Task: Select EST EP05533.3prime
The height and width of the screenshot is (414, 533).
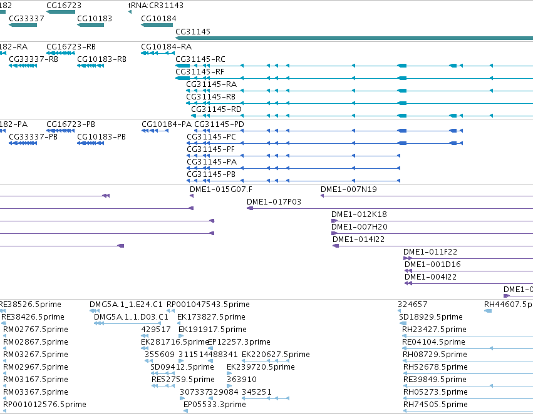Action: (x=214, y=405)
